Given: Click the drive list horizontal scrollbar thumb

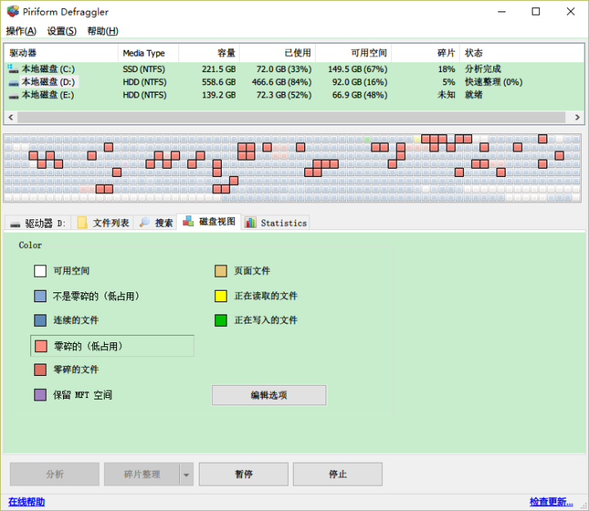Looking at the screenshot, I should (291, 117).
